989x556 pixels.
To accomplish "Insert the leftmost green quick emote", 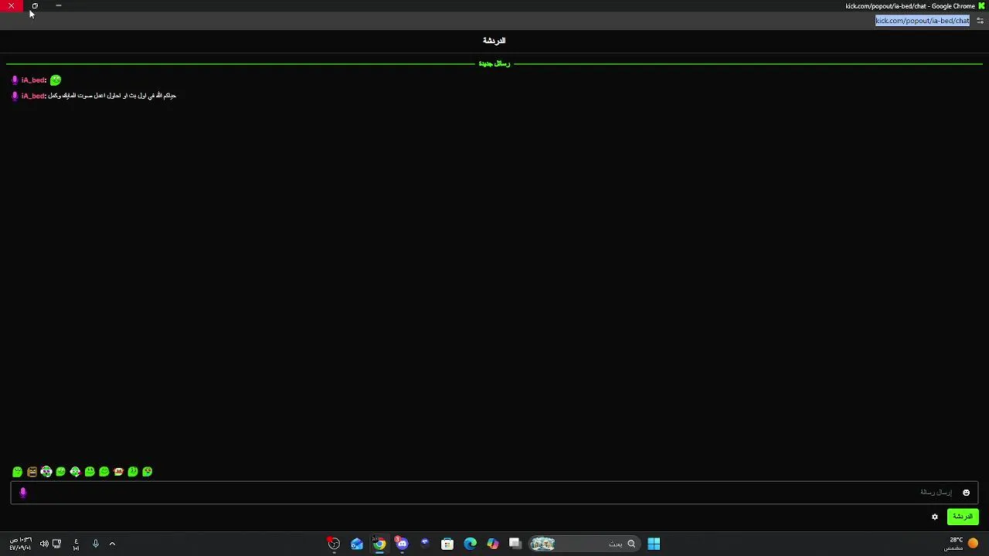I will click(x=17, y=472).
